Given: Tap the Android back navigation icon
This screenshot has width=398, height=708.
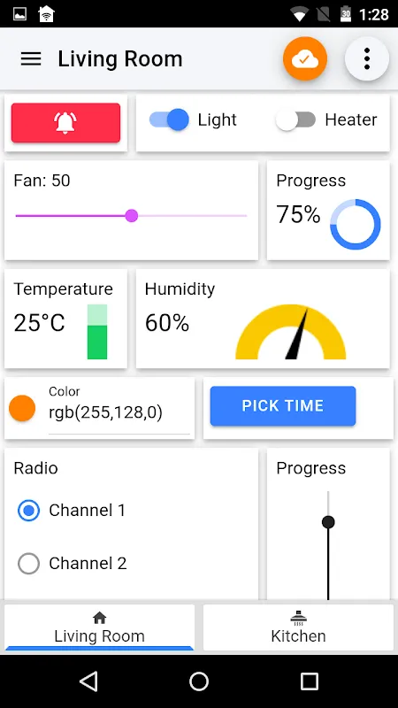Looking at the screenshot, I should 89,681.
